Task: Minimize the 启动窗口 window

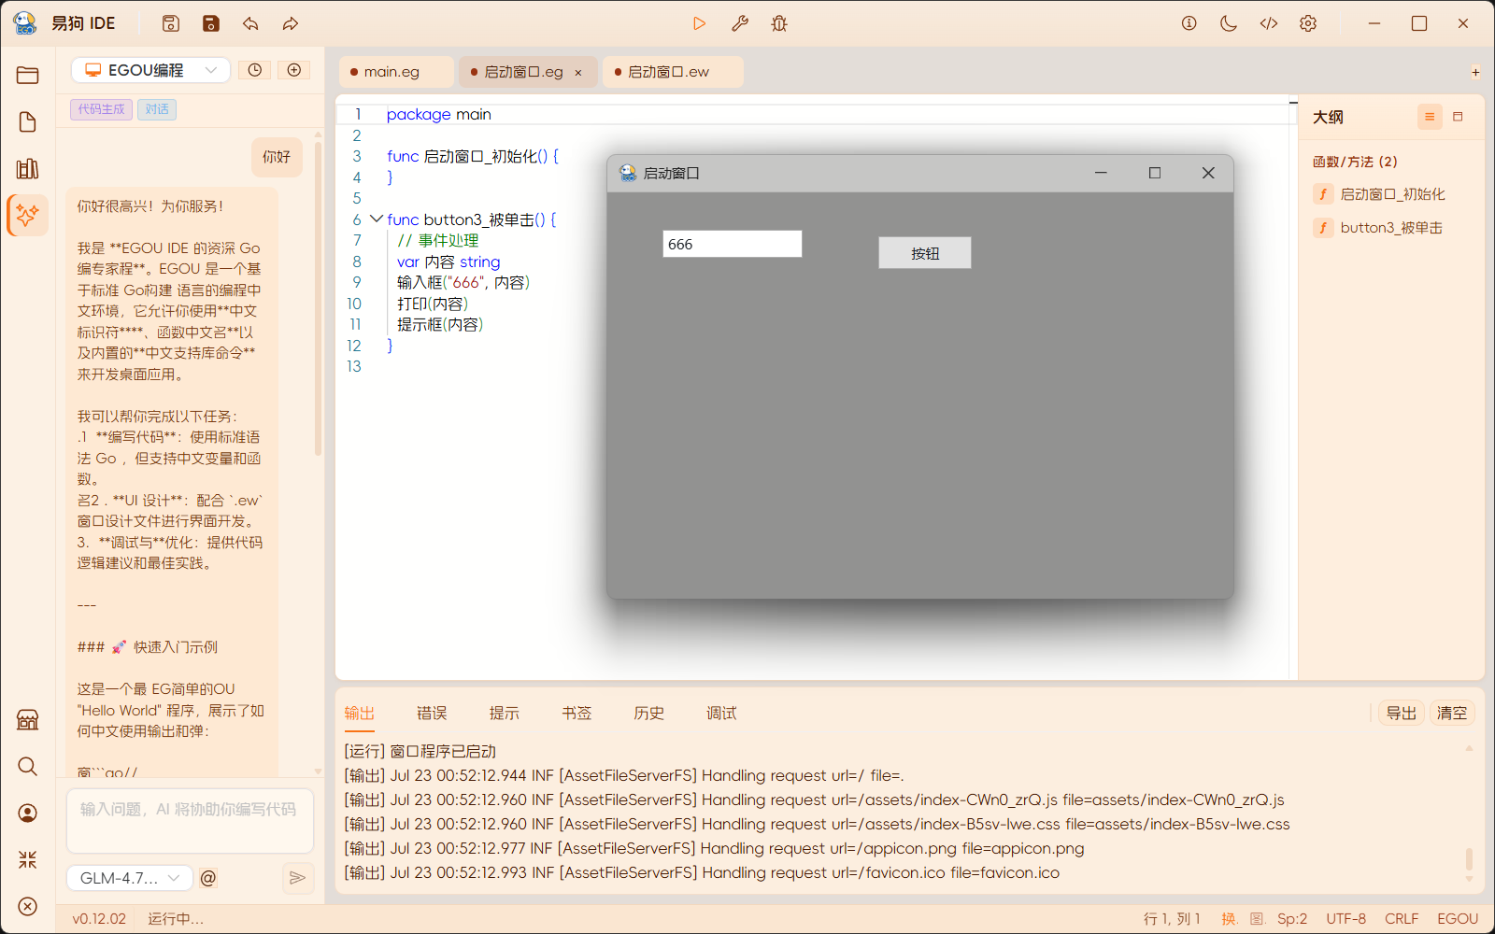Action: pyautogui.click(x=1101, y=173)
